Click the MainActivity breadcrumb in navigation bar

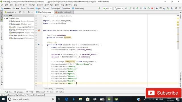tap(78, 8)
